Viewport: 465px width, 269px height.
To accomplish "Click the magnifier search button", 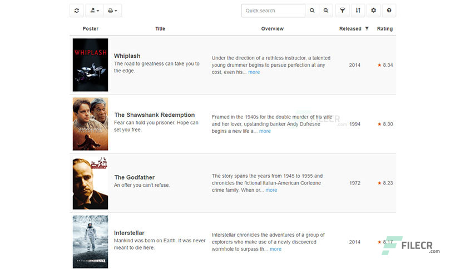I will [312, 11].
